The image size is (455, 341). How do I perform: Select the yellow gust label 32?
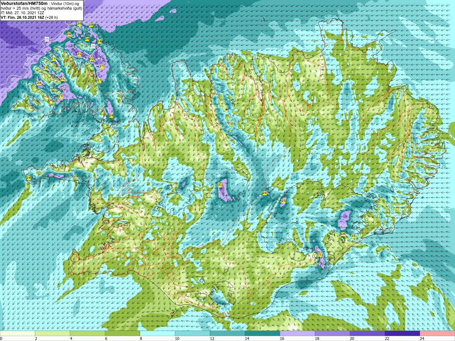coord(91,59)
